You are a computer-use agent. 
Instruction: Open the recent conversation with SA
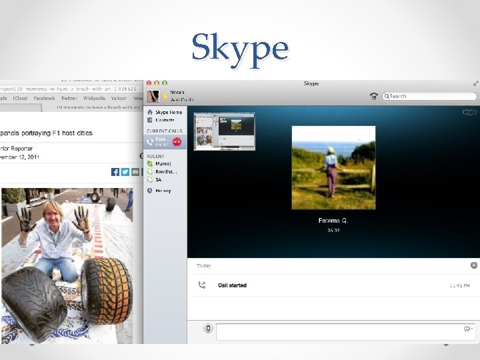pyautogui.click(x=154, y=180)
